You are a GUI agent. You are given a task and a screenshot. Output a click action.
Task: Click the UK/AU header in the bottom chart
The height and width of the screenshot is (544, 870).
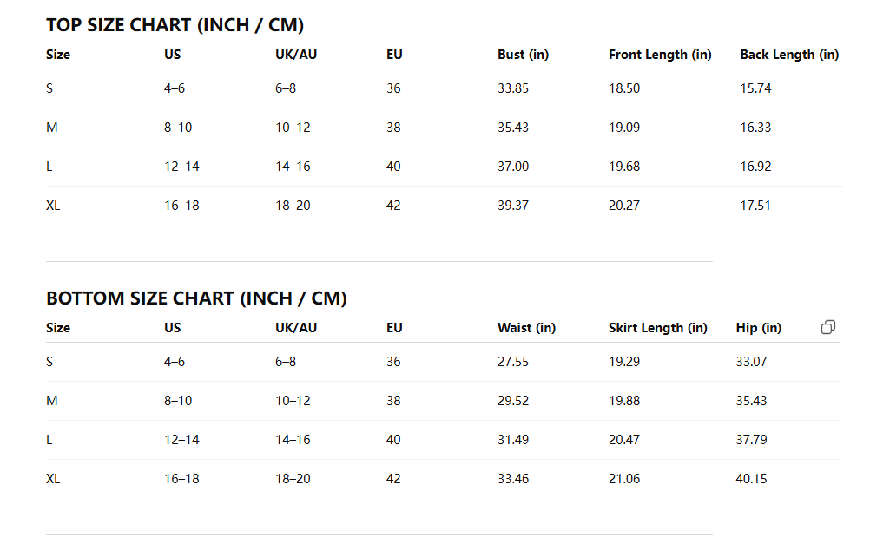pos(296,328)
